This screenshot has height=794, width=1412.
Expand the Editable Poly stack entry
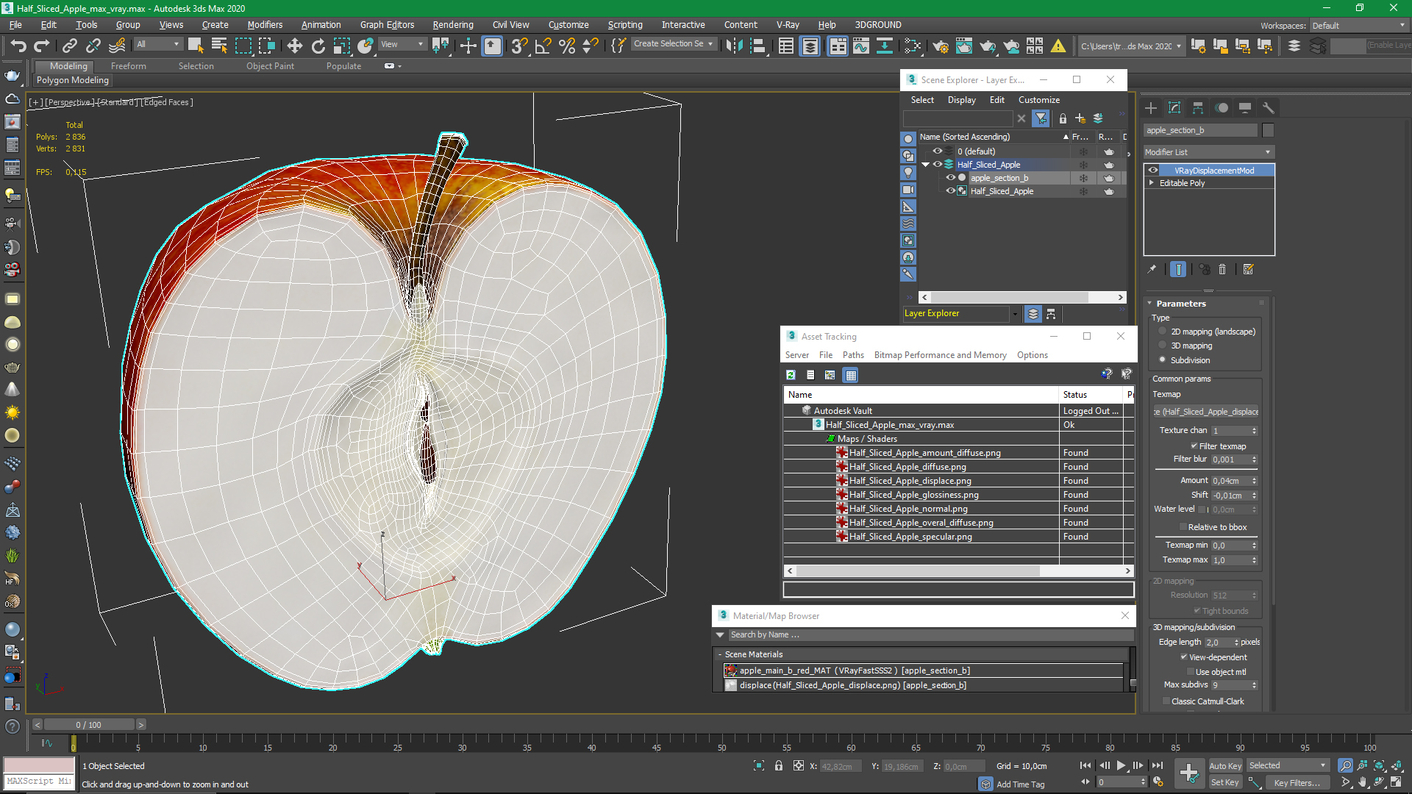pyautogui.click(x=1152, y=183)
